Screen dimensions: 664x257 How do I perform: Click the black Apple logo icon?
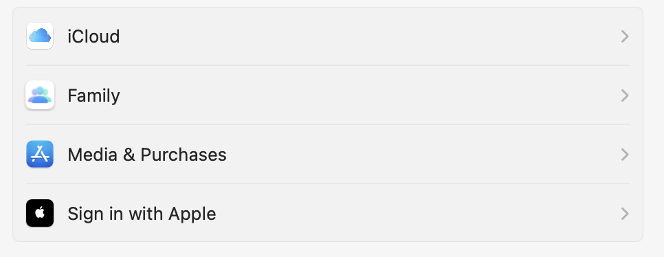tap(40, 213)
